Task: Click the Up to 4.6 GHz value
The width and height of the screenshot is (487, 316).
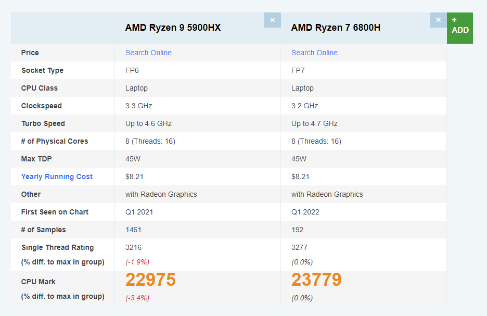Action: click(x=148, y=123)
